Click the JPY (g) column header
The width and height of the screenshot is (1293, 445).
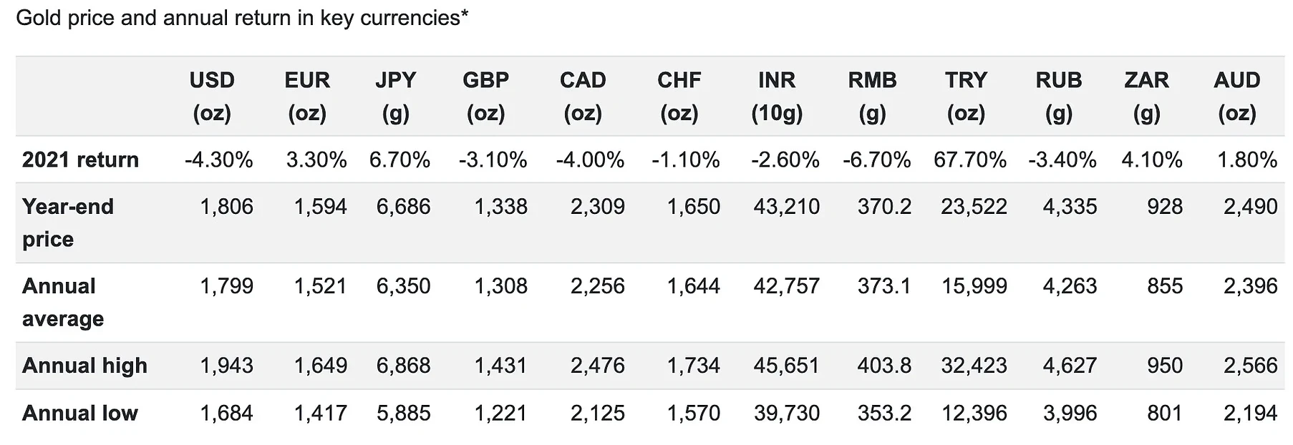coord(395,97)
